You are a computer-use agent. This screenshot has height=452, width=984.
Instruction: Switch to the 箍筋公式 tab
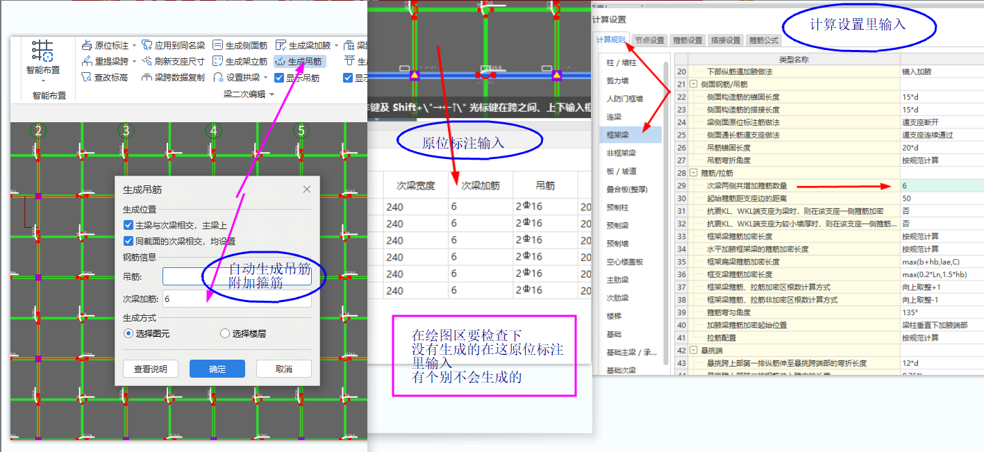pyautogui.click(x=763, y=40)
